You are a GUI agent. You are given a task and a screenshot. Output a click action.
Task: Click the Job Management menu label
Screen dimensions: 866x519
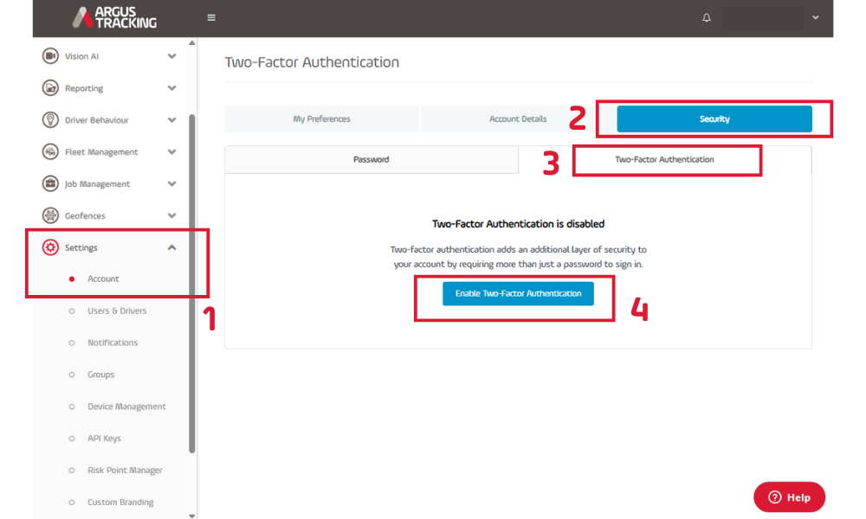(97, 184)
